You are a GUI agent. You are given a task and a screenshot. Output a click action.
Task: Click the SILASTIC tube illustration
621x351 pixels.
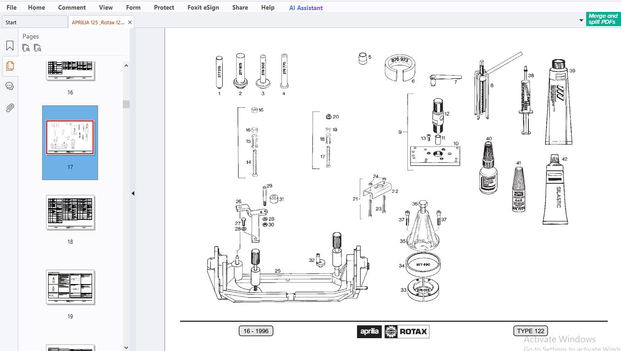555,190
